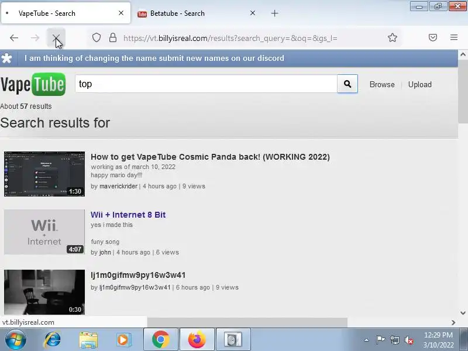Open the Cosmic Panda video thumbnail
The height and width of the screenshot is (351, 468).
click(44, 174)
